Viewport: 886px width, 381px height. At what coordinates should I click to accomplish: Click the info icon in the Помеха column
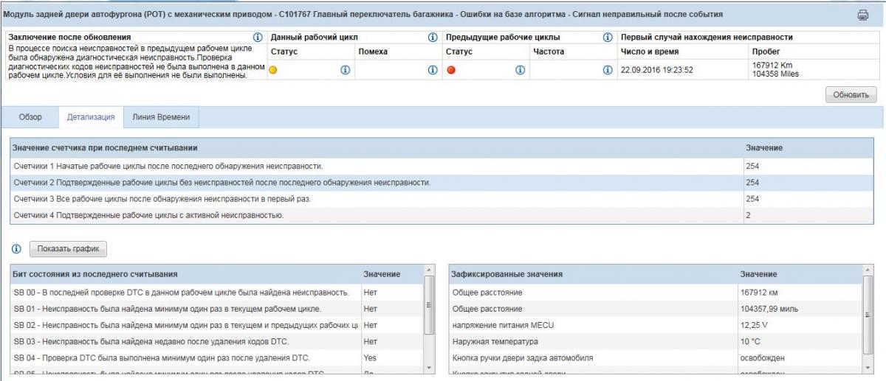click(x=433, y=70)
